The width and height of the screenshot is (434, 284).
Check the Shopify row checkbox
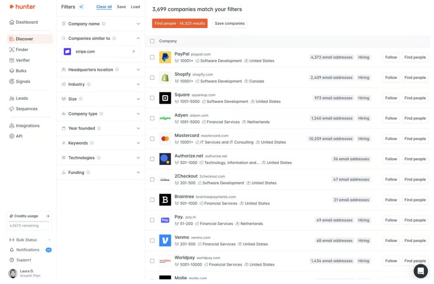click(x=152, y=78)
